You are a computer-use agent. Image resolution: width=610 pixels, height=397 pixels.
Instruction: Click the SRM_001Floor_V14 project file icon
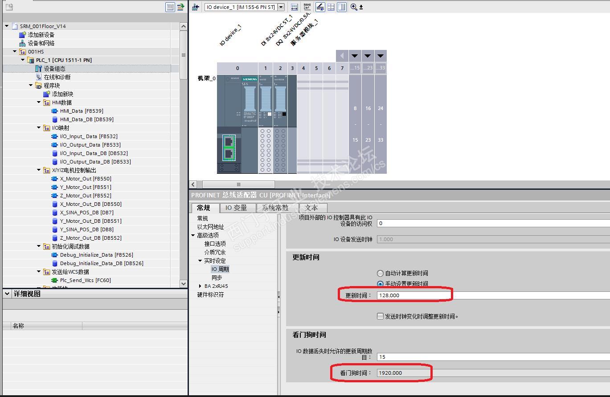15,26
